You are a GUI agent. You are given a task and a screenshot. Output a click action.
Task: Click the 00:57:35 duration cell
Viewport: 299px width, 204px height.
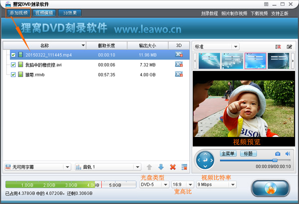pyautogui.click(x=107, y=75)
